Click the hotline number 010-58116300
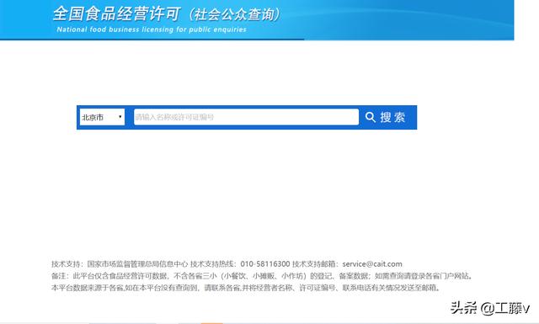Screen dimensions: 539x324 click(x=265, y=264)
